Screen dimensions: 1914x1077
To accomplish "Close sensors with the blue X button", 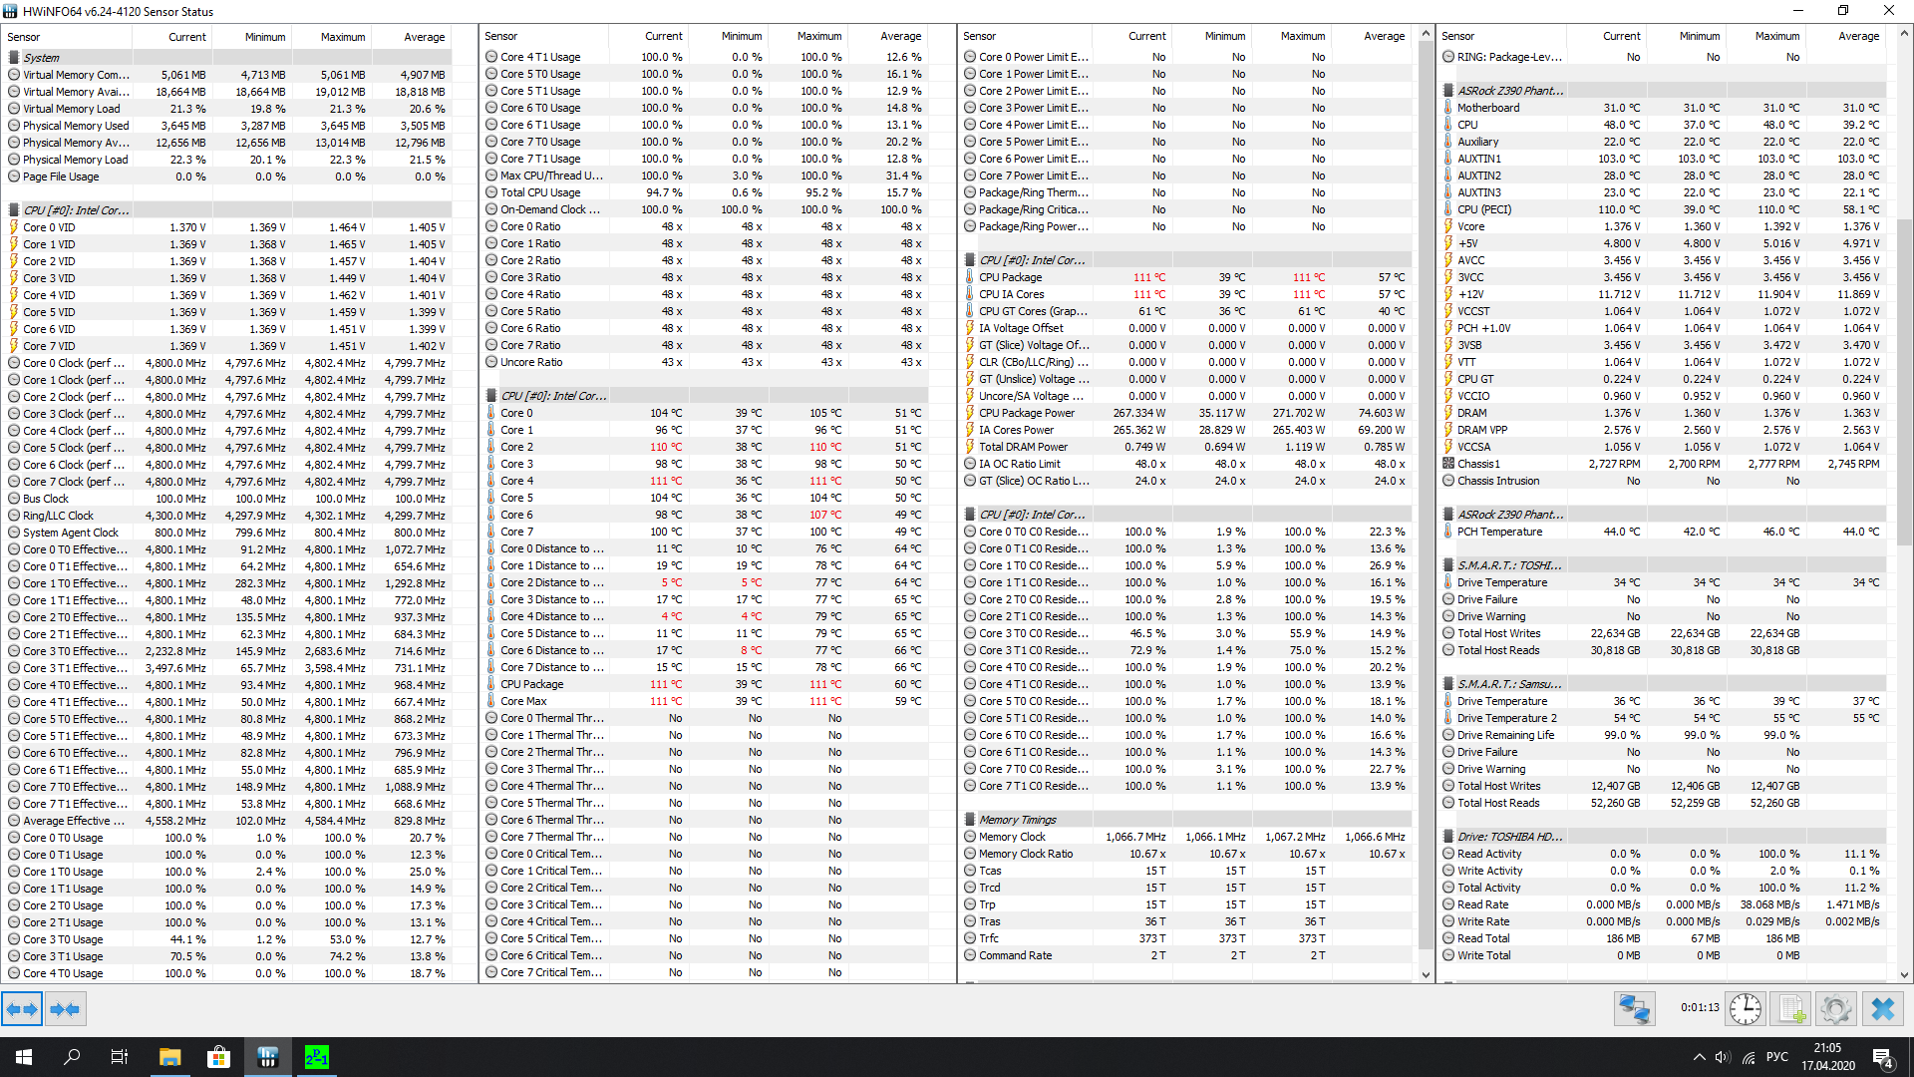I will [x=1882, y=1009].
